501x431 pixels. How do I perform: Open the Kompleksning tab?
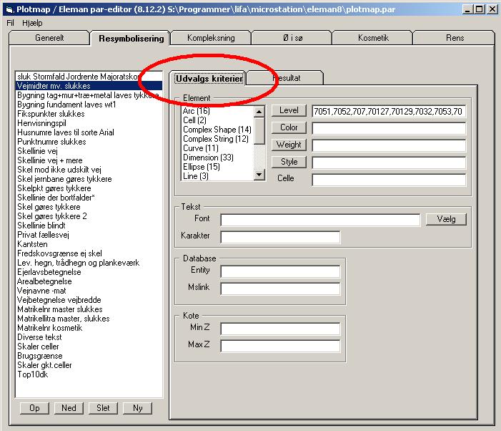tap(211, 38)
